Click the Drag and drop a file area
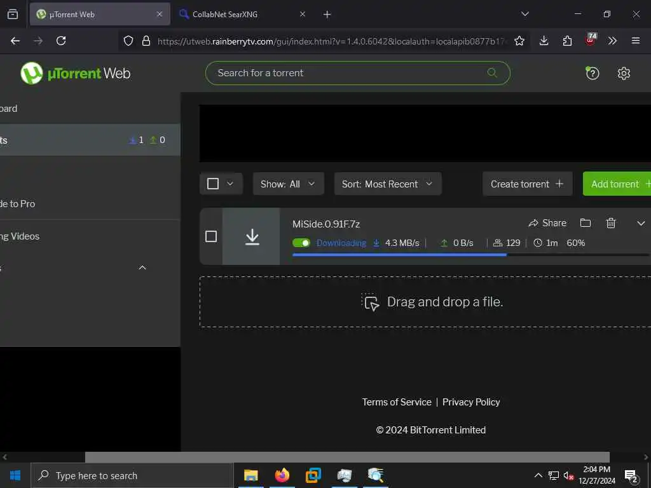 (x=425, y=302)
